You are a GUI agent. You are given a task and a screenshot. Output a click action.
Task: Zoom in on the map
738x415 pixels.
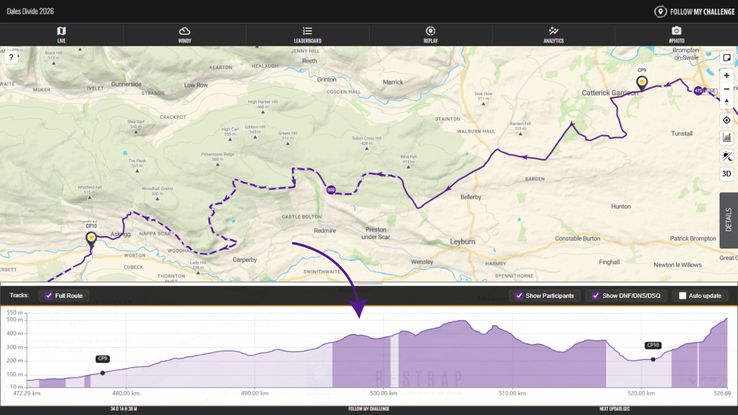click(726, 76)
